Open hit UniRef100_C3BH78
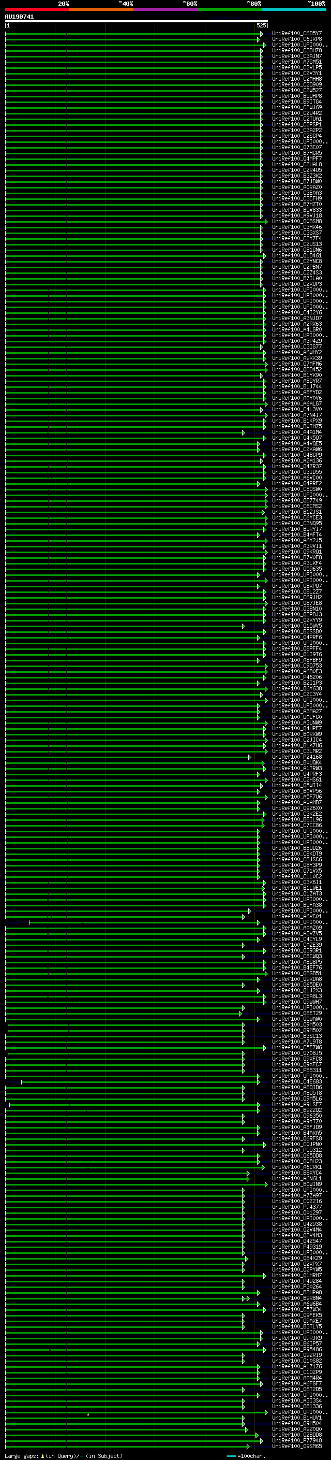The height and width of the screenshot is (1460, 331). click(x=297, y=50)
